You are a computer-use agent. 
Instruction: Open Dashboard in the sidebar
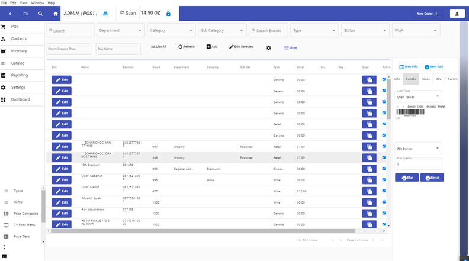click(23, 99)
